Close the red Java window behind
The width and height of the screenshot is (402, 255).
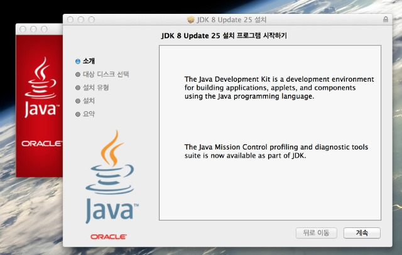click(23, 30)
